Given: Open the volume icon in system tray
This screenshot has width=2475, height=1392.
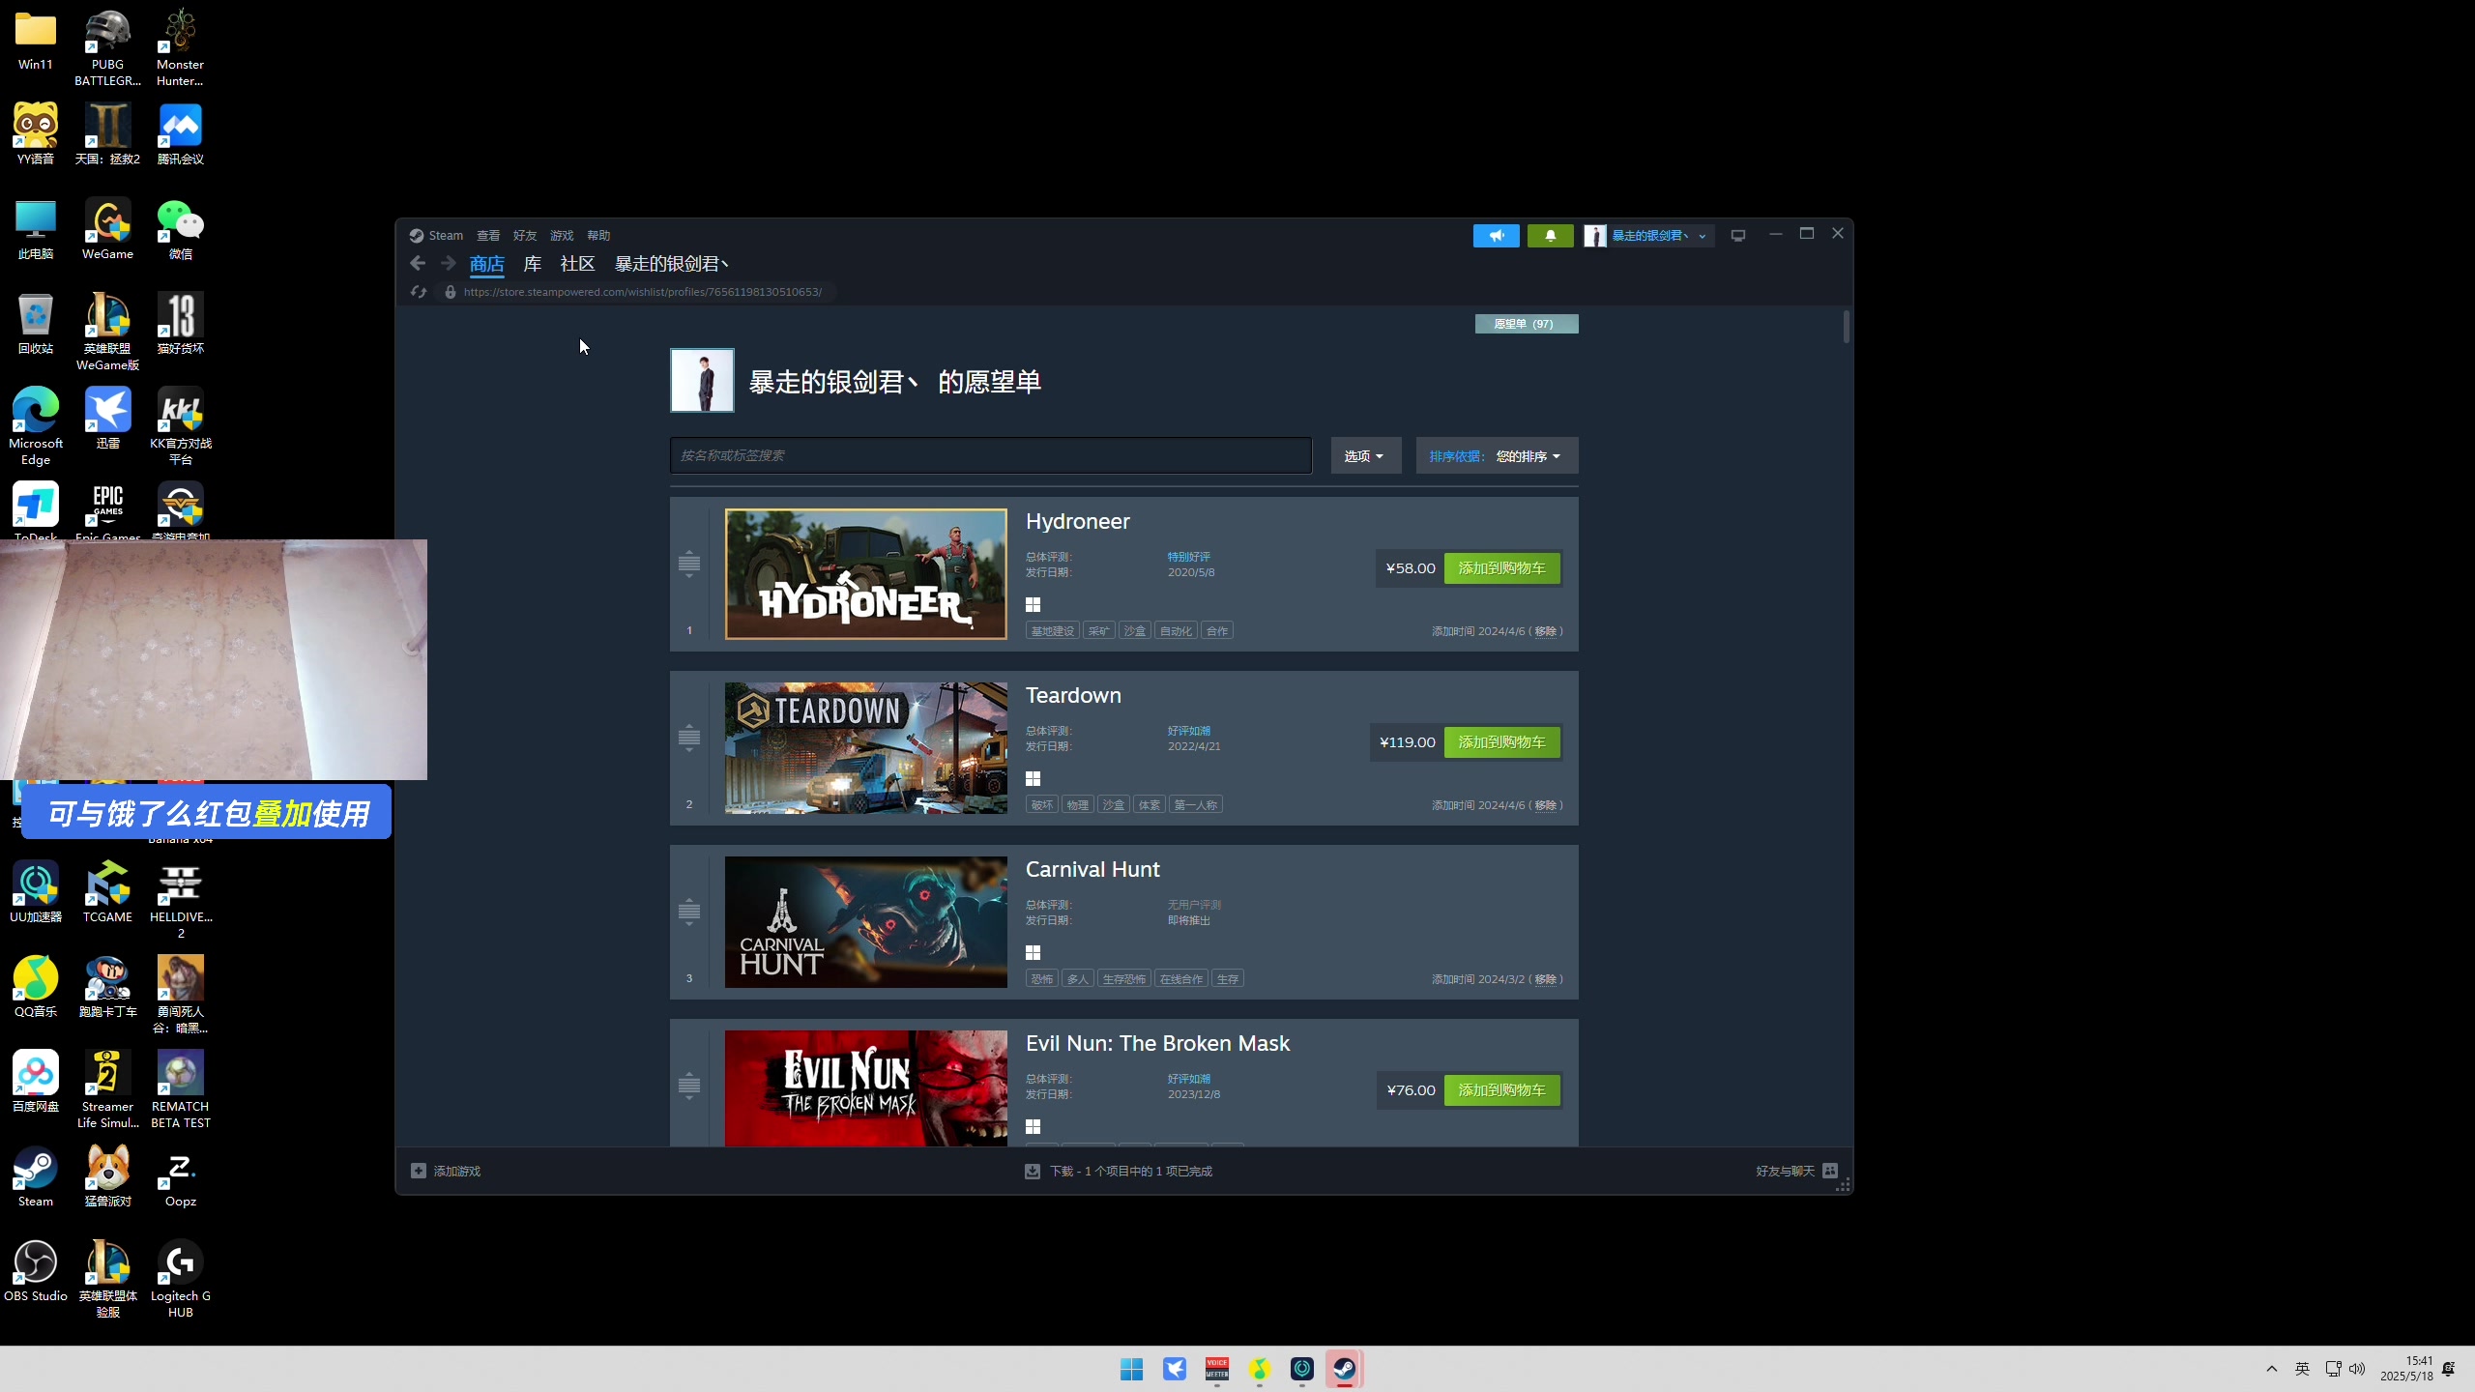Looking at the screenshot, I should [x=2357, y=1369].
